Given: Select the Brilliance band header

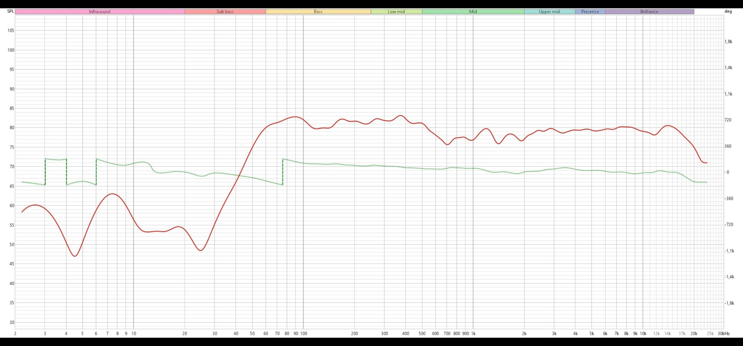Looking at the screenshot, I should tap(649, 12).
